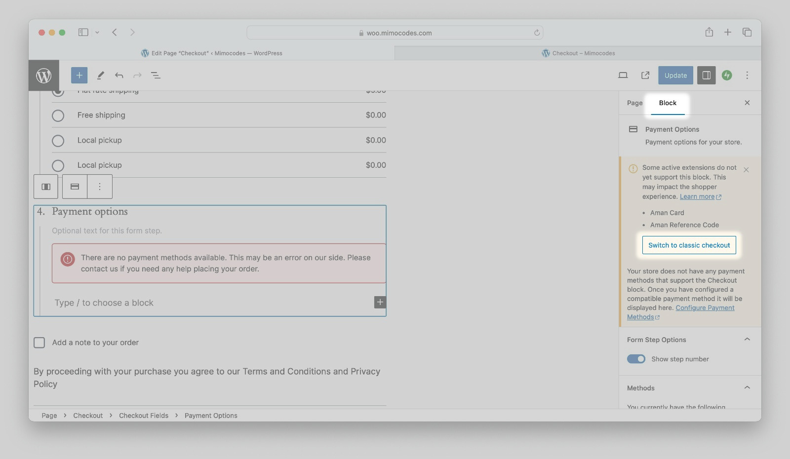Click the Safari address bar
Viewport: 790px width, 459px height.
pos(395,33)
